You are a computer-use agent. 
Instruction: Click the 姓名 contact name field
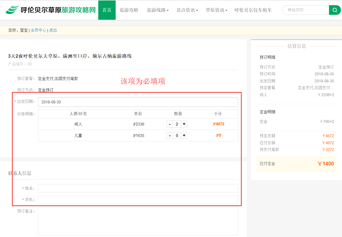coord(138,188)
